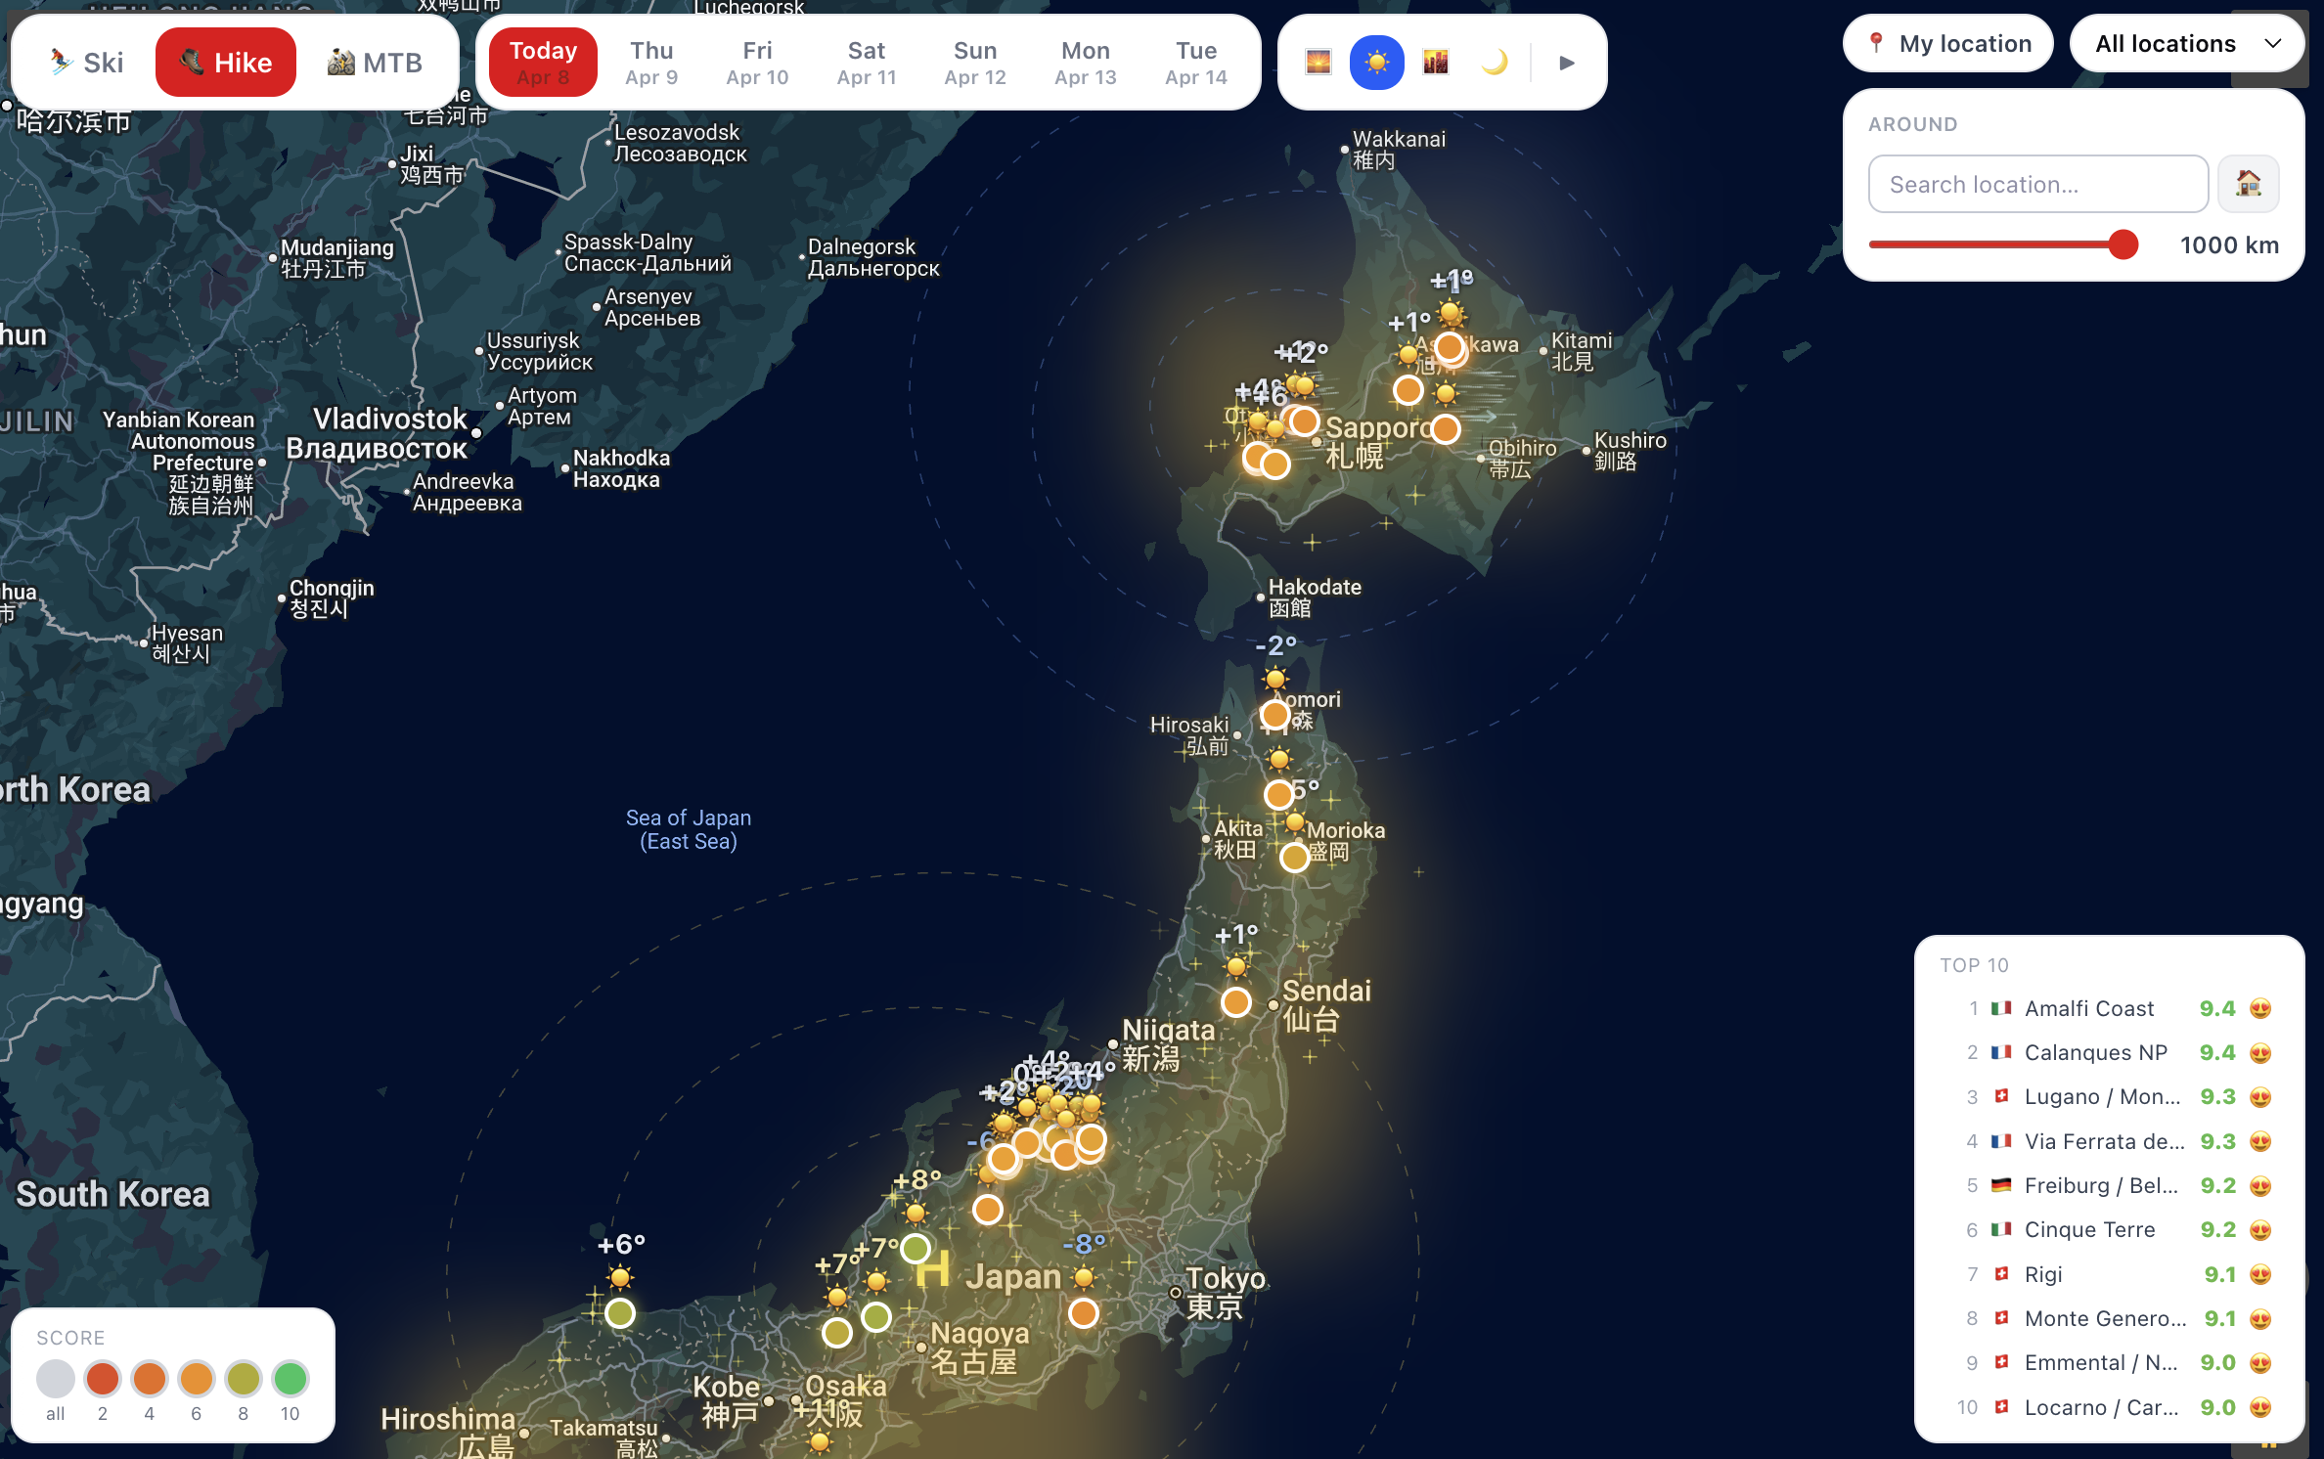Switch activity to Ski
Image resolution: width=2324 pixels, height=1459 pixels.
tap(86, 63)
